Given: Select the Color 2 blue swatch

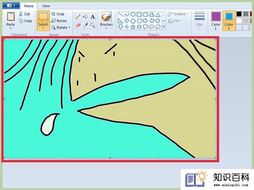Looking at the screenshot, I should [x=229, y=16].
